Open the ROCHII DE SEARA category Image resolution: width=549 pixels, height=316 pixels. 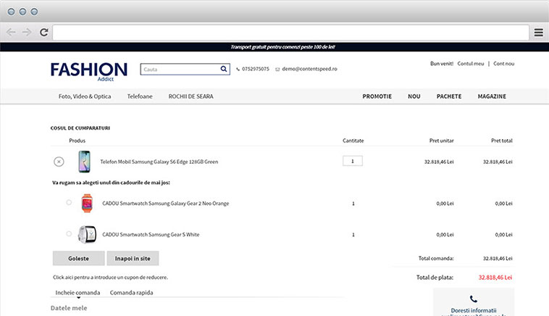click(x=190, y=96)
